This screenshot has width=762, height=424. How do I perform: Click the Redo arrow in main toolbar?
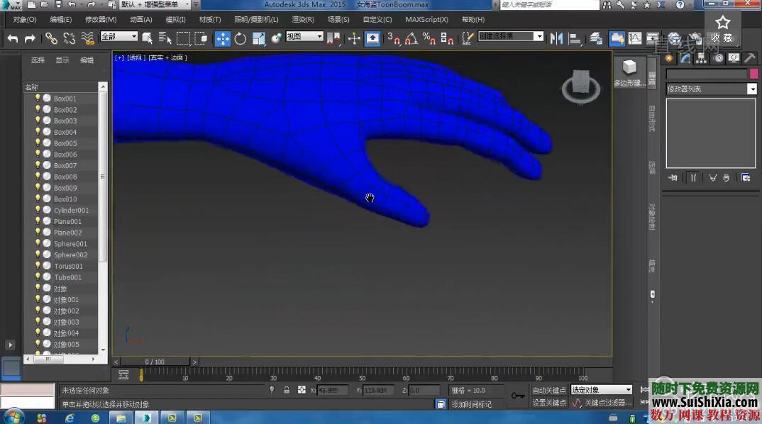(x=30, y=38)
